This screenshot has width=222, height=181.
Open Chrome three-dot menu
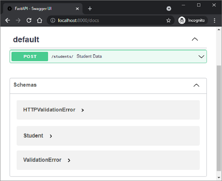pyautogui.click(x=215, y=20)
